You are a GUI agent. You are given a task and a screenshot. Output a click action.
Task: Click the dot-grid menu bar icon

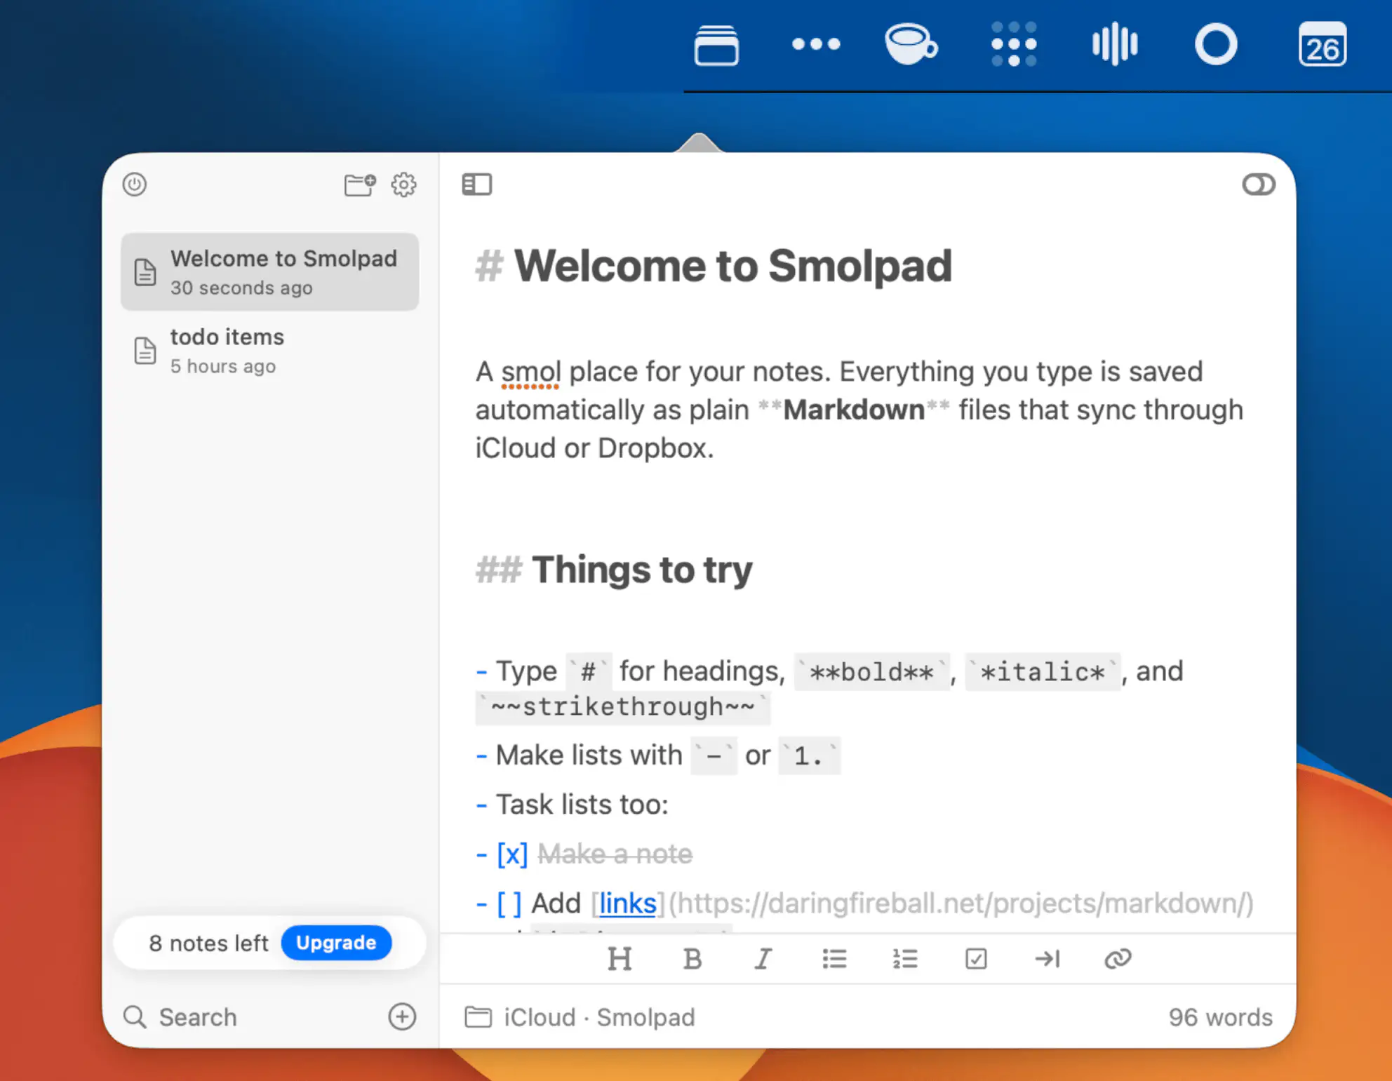[1014, 44]
